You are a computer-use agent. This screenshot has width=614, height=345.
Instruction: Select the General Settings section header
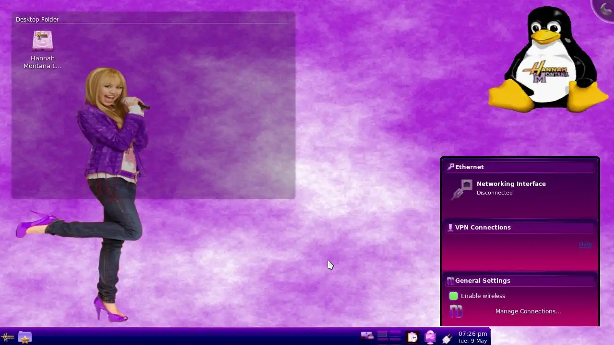click(x=520, y=280)
